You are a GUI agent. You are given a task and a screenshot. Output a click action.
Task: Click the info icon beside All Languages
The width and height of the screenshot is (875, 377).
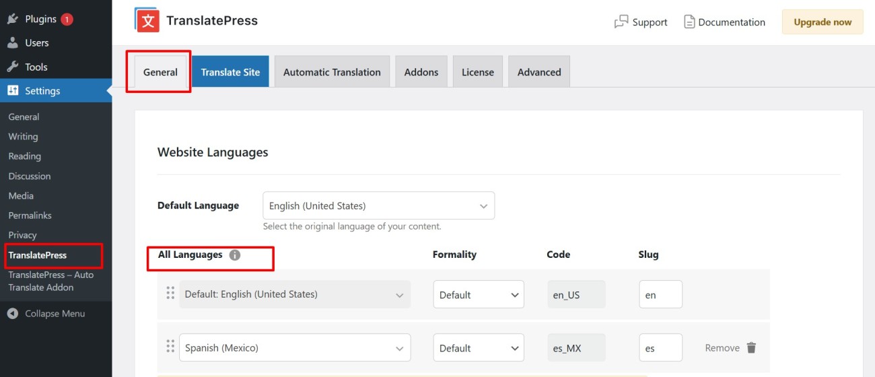point(234,255)
